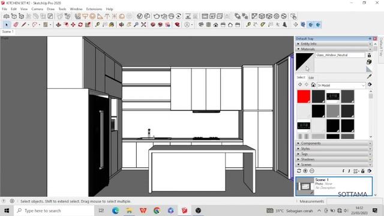Viewport: 384px width, 216px height.
Task: Open the Draw menu
Action: [x=50, y=9]
